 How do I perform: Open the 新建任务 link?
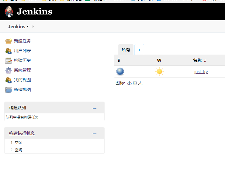22,41
